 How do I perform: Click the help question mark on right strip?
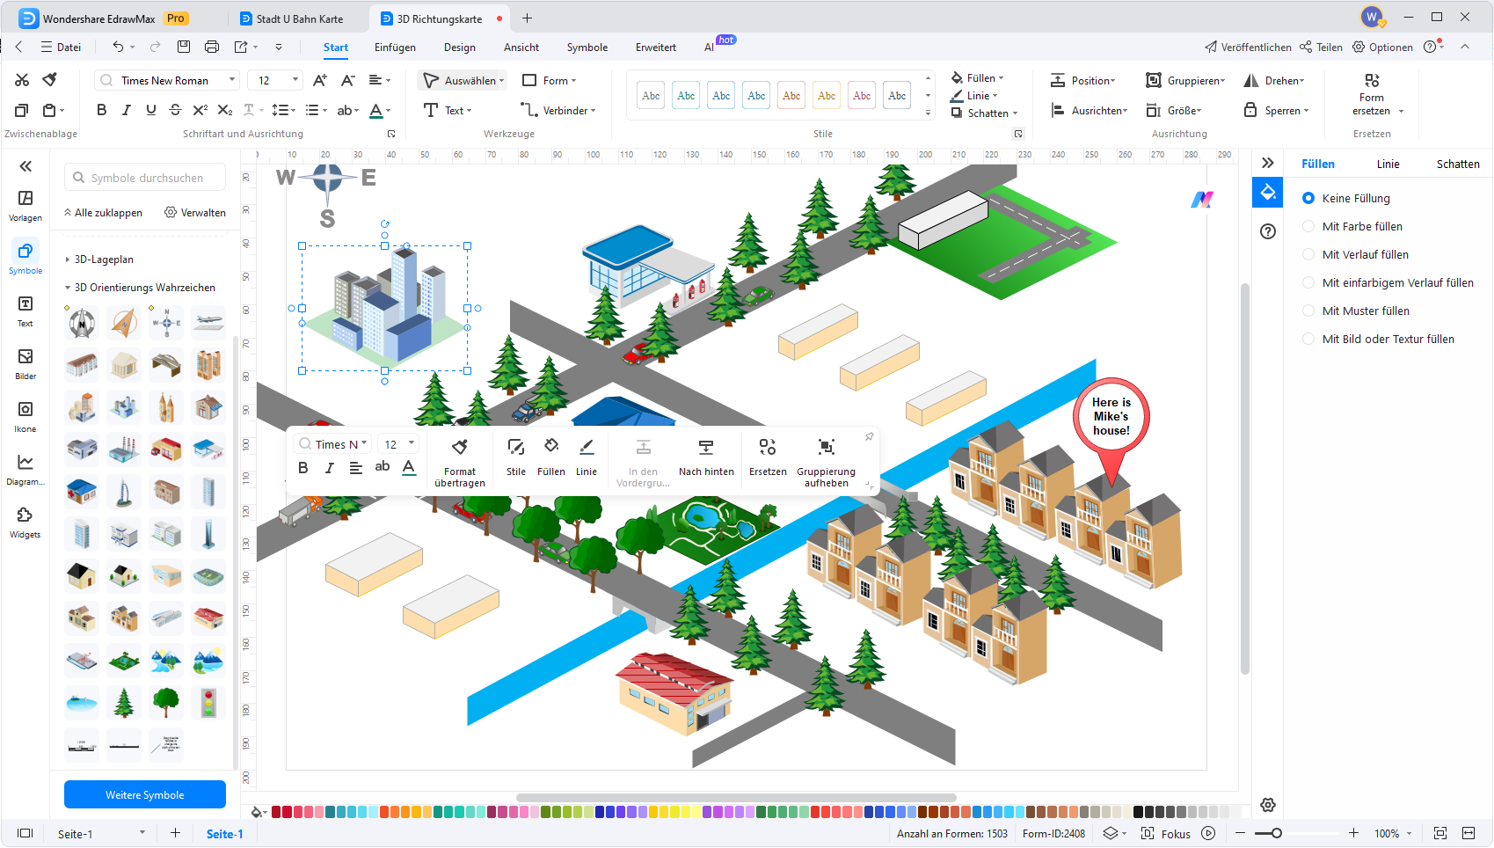1268,231
